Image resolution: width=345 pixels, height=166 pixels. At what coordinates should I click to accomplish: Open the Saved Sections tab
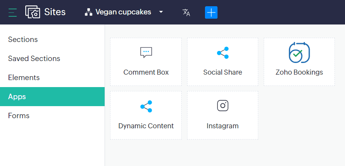[x=34, y=59]
